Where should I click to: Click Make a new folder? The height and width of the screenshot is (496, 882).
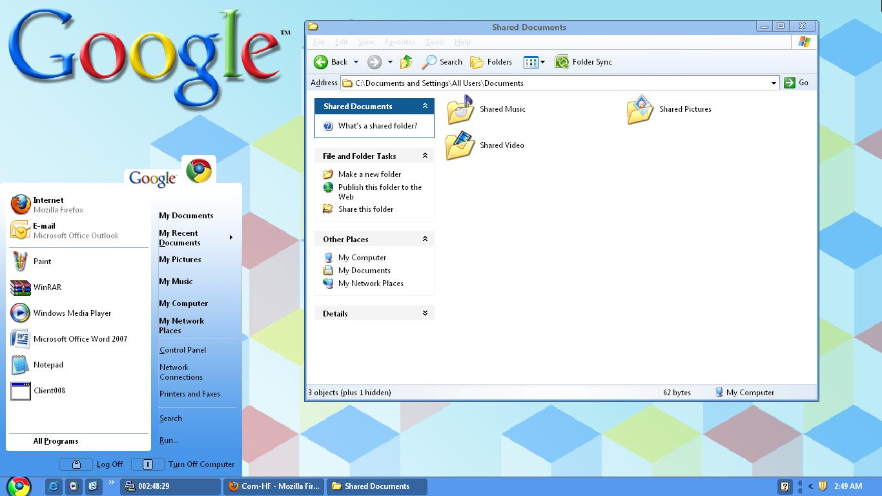(x=369, y=174)
